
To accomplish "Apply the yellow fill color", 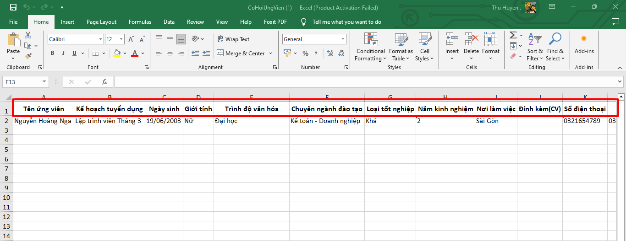I will (117, 53).
